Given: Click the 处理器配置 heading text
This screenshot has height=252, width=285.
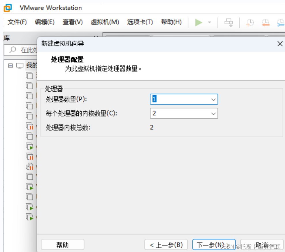Looking at the screenshot, I should 67,59.
